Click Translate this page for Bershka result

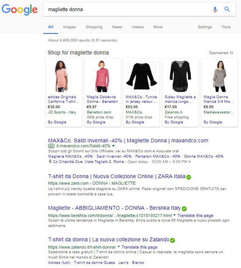[195, 216]
